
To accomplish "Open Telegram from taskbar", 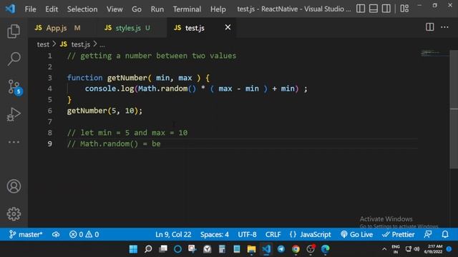I will (281, 249).
